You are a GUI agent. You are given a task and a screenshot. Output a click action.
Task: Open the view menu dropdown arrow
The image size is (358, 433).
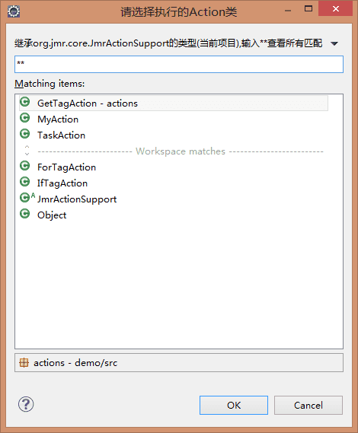click(334, 43)
